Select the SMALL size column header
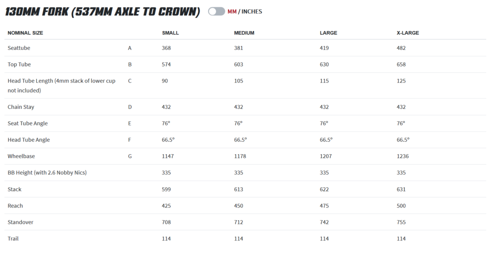Viewport: 493px width, 254px height. point(170,33)
